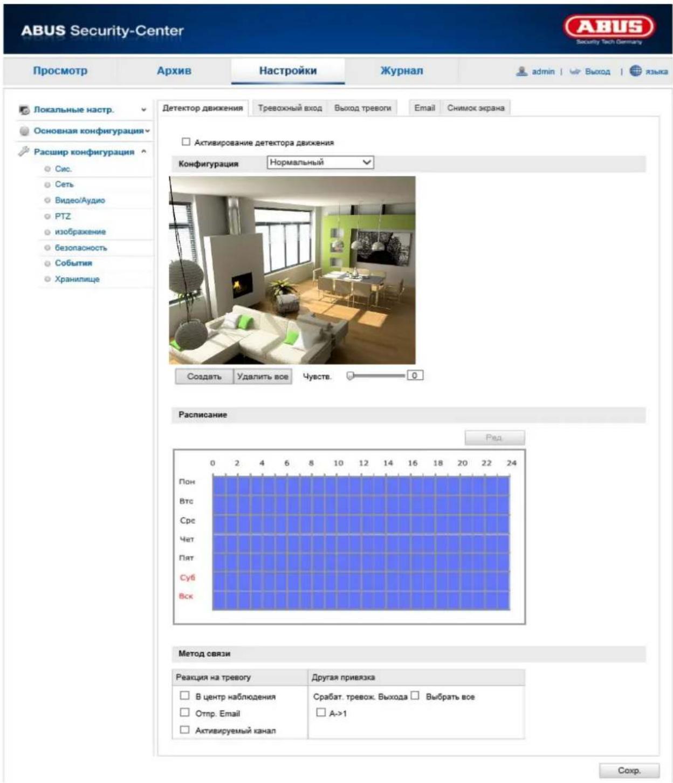Click the sensitivity slider handle

pos(350,376)
